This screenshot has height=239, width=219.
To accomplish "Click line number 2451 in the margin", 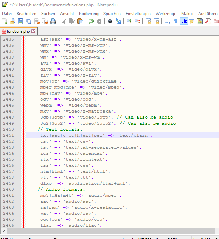I will coord(8,135).
